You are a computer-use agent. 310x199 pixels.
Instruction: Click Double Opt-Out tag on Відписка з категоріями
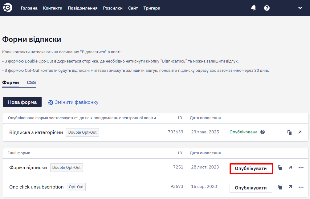coord(83,132)
